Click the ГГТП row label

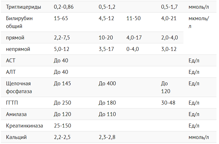coord(12,103)
